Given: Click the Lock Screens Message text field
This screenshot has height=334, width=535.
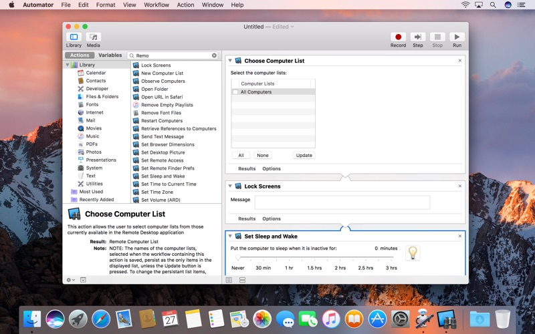Looking at the screenshot, I should (x=342, y=202).
